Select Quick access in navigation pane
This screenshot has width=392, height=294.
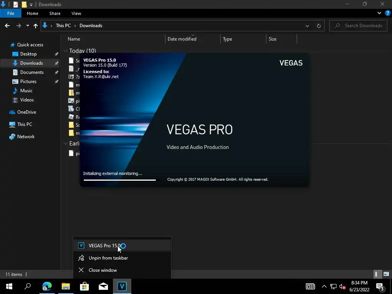[30, 45]
